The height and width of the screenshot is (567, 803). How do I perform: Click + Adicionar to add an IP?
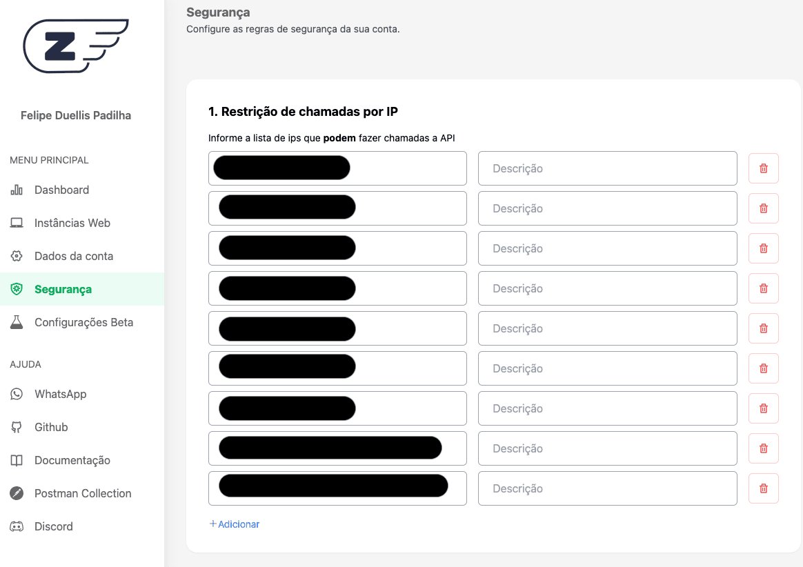tap(235, 524)
